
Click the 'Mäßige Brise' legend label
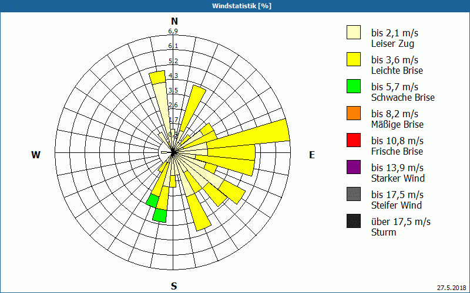click(397, 124)
